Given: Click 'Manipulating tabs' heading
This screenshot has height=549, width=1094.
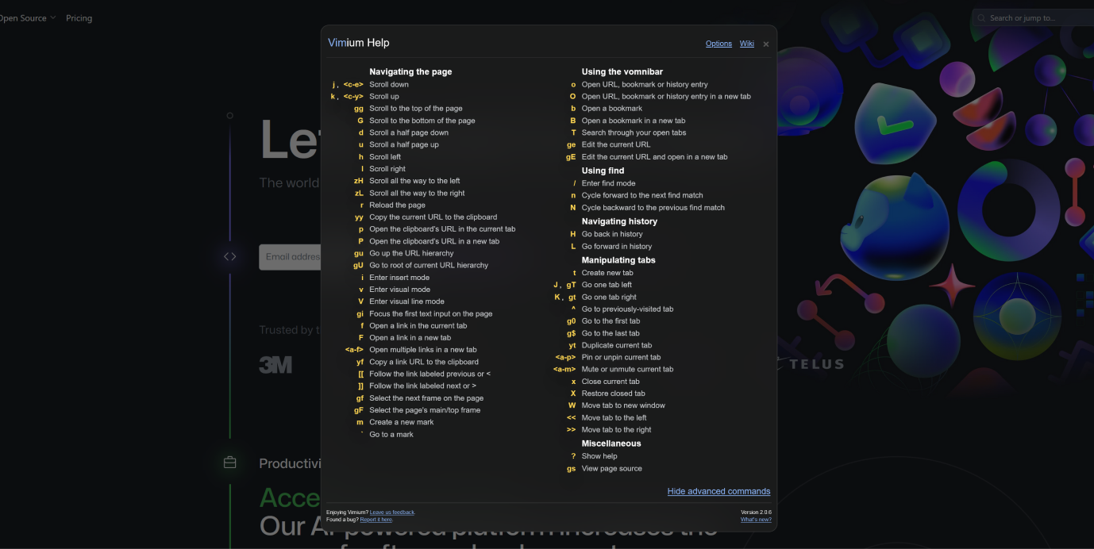Looking at the screenshot, I should [x=618, y=260].
